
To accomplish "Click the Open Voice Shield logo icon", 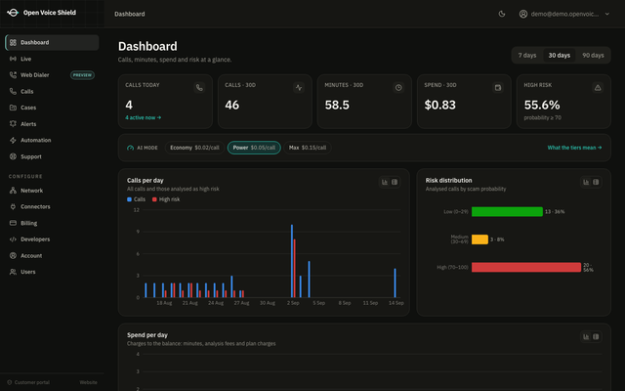I will (13, 13).
